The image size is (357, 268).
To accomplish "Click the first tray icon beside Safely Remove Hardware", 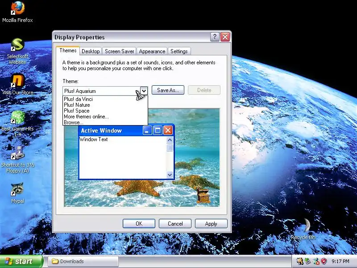I will pyautogui.click(x=299, y=261).
